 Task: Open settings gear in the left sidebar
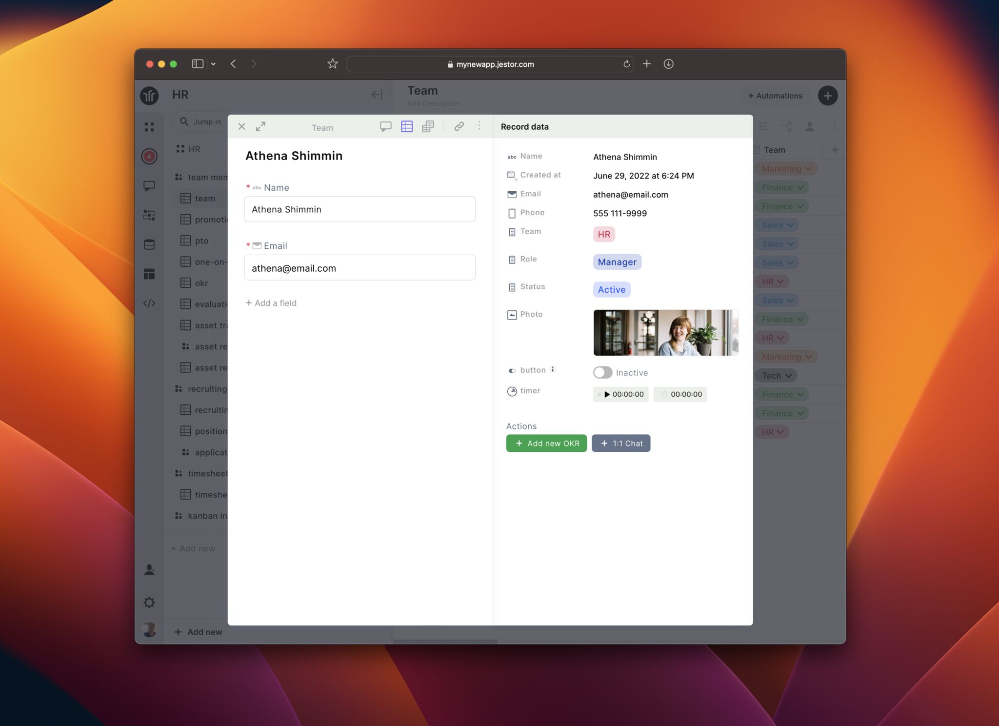(149, 603)
